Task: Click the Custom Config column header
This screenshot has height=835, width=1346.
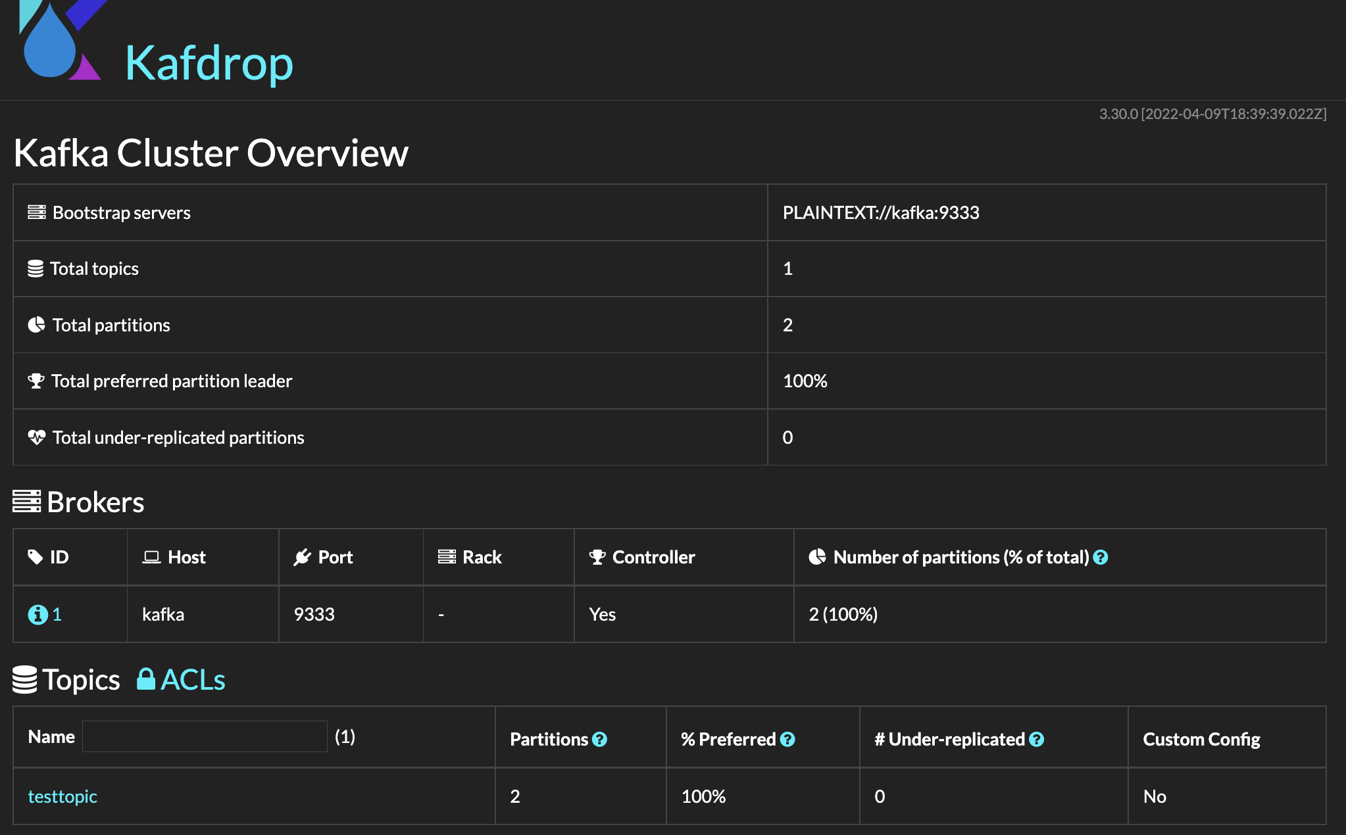Action: pos(1201,740)
